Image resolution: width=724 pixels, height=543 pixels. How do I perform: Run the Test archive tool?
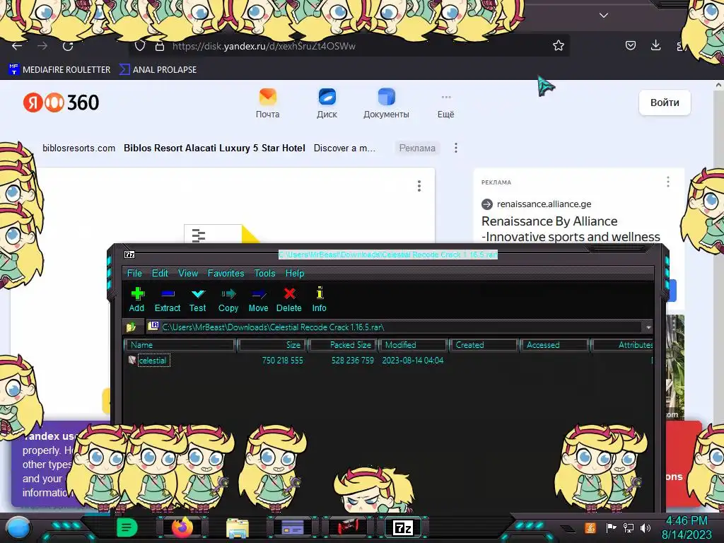click(x=198, y=300)
